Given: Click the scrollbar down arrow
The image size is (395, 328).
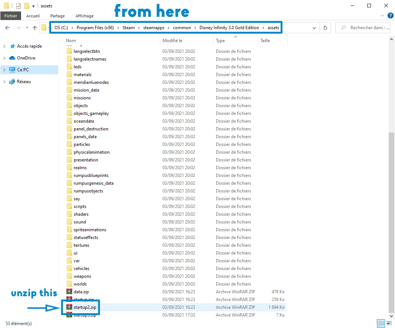Looking at the screenshot, I should pos(391,316).
